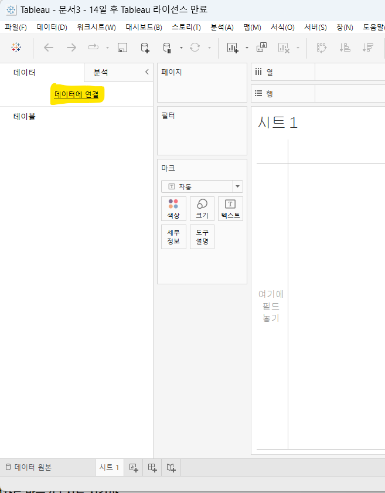
Task: Click the run update refresh icon
Action: click(x=195, y=47)
